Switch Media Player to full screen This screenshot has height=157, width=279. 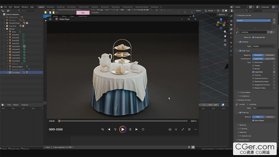click(x=183, y=129)
